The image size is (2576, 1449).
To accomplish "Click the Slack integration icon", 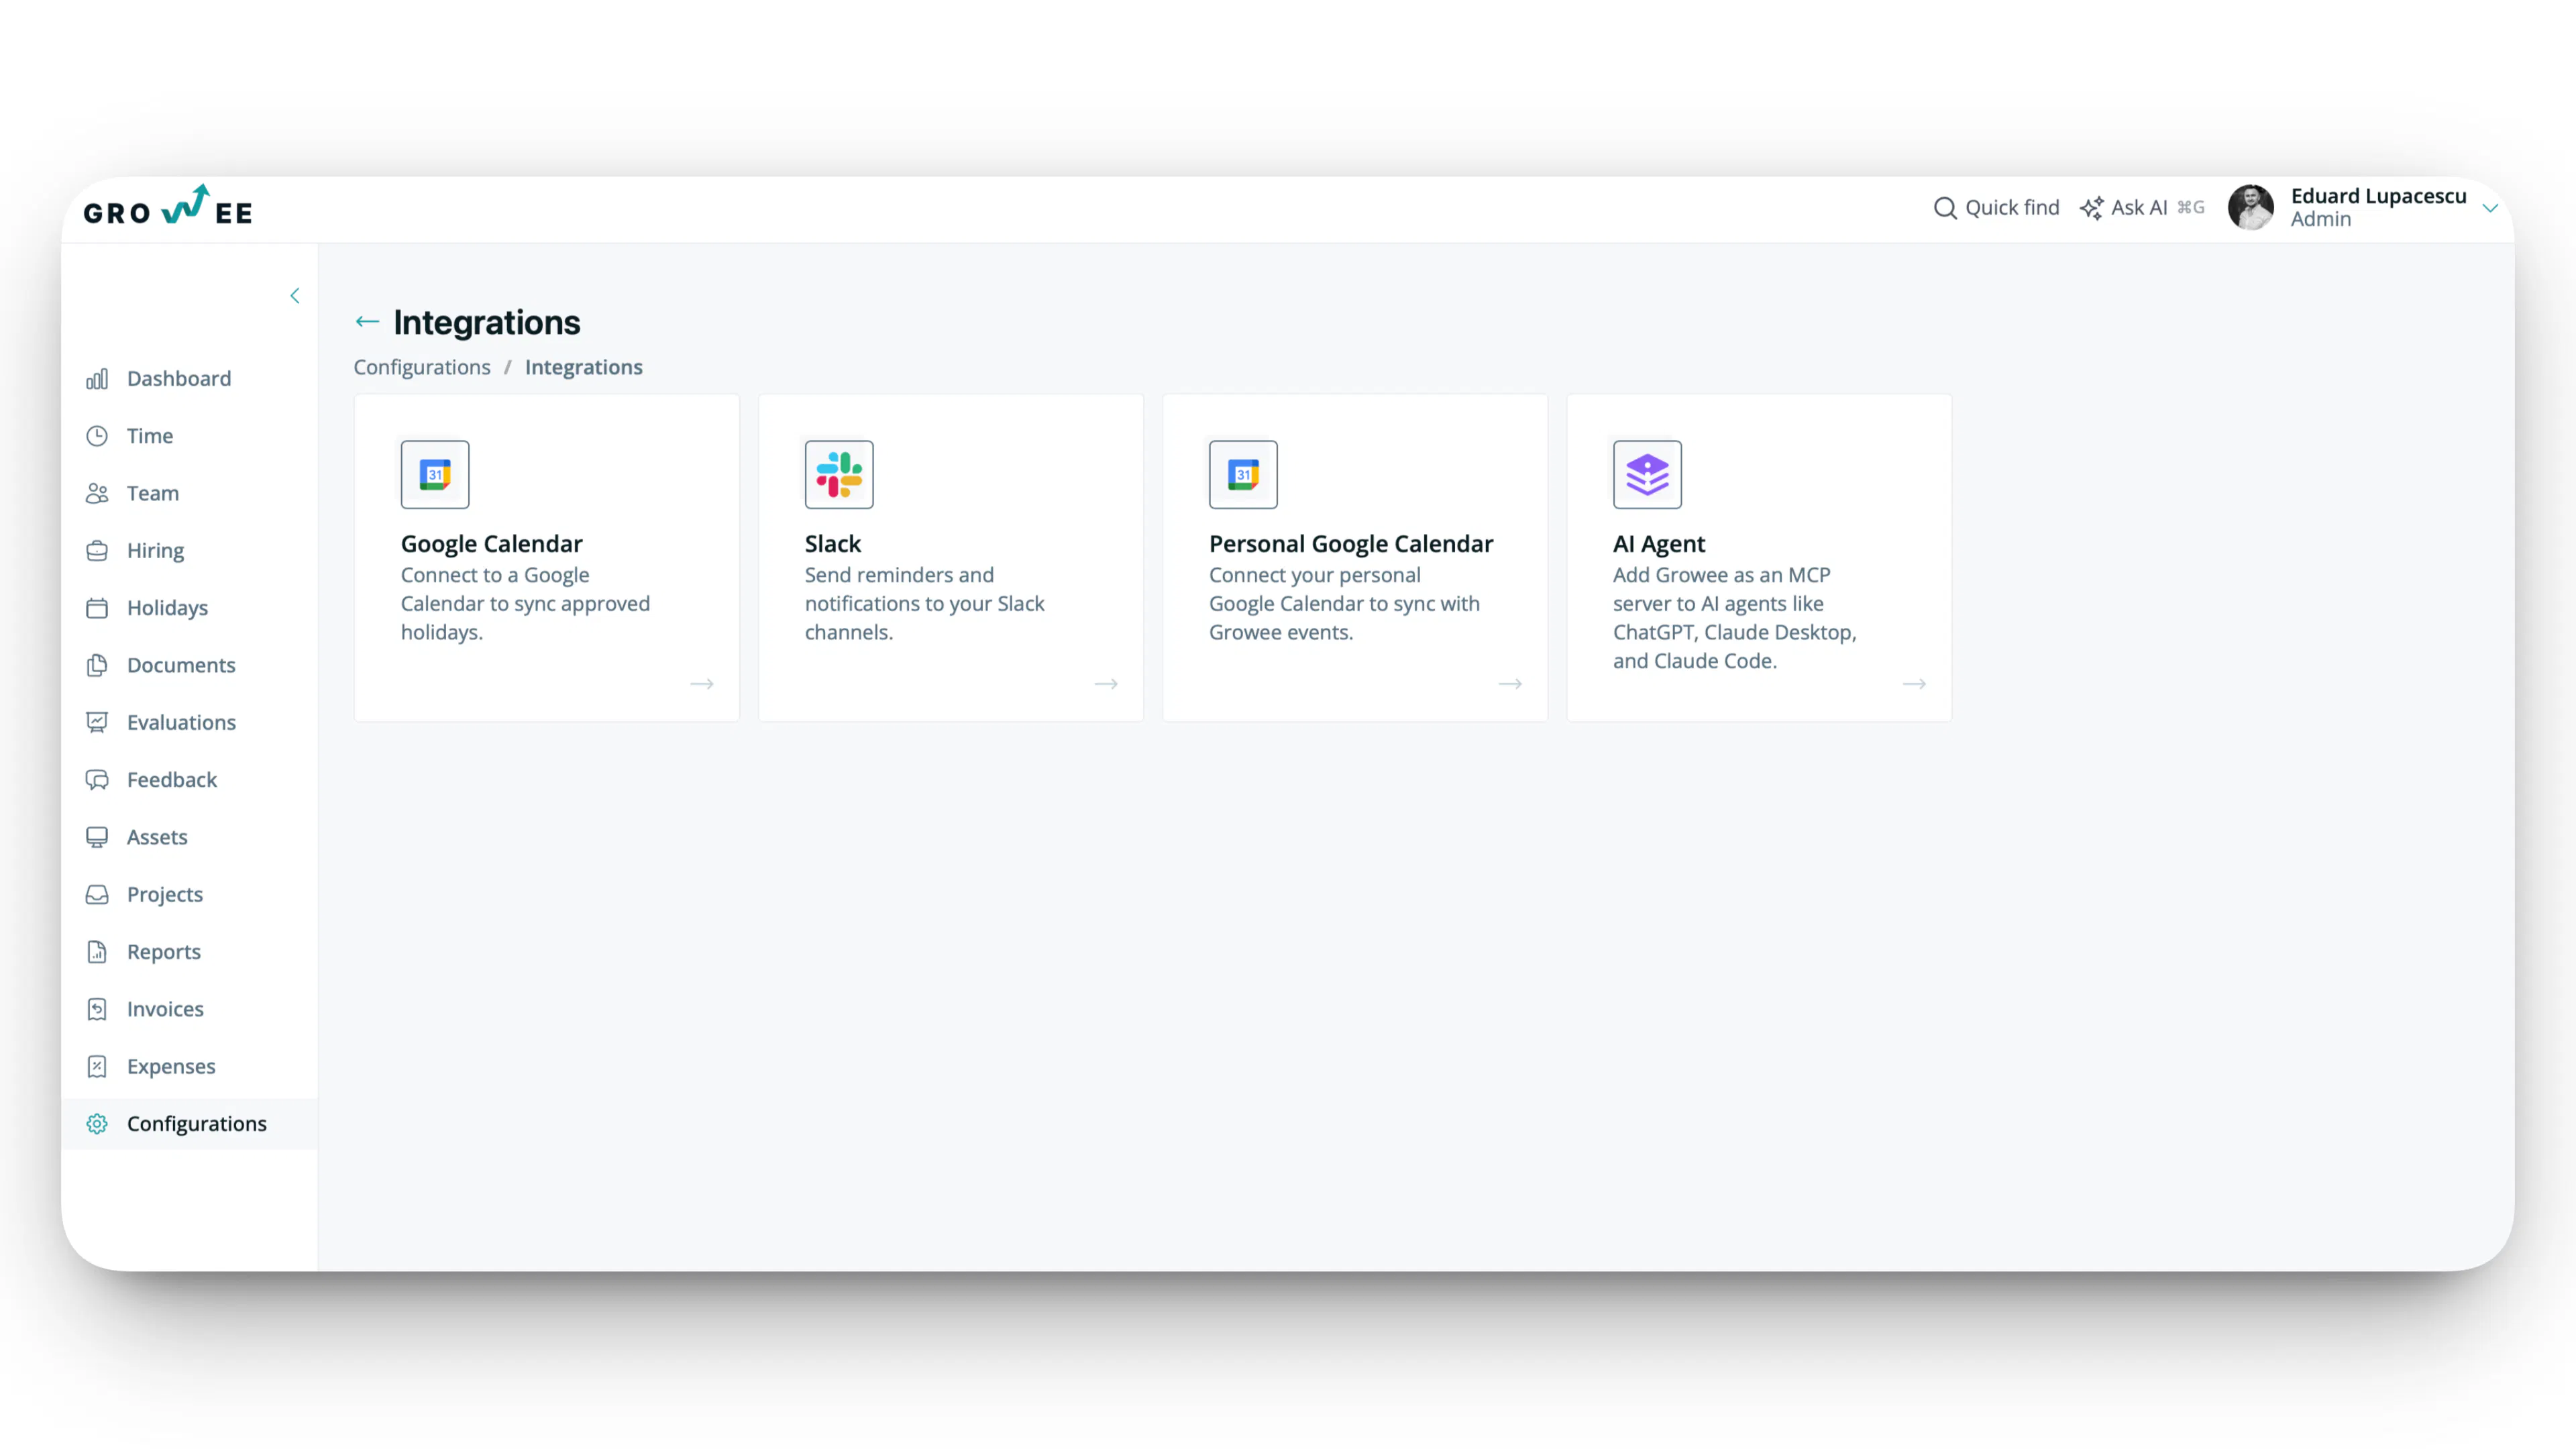I will coord(838,474).
